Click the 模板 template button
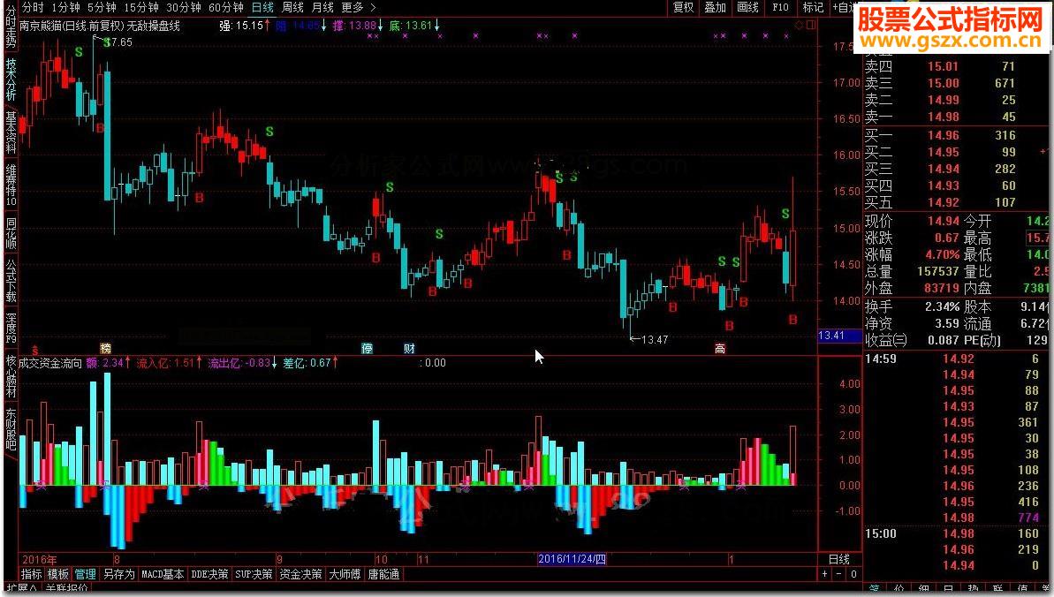The height and width of the screenshot is (597, 1054). [x=57, y=574]
